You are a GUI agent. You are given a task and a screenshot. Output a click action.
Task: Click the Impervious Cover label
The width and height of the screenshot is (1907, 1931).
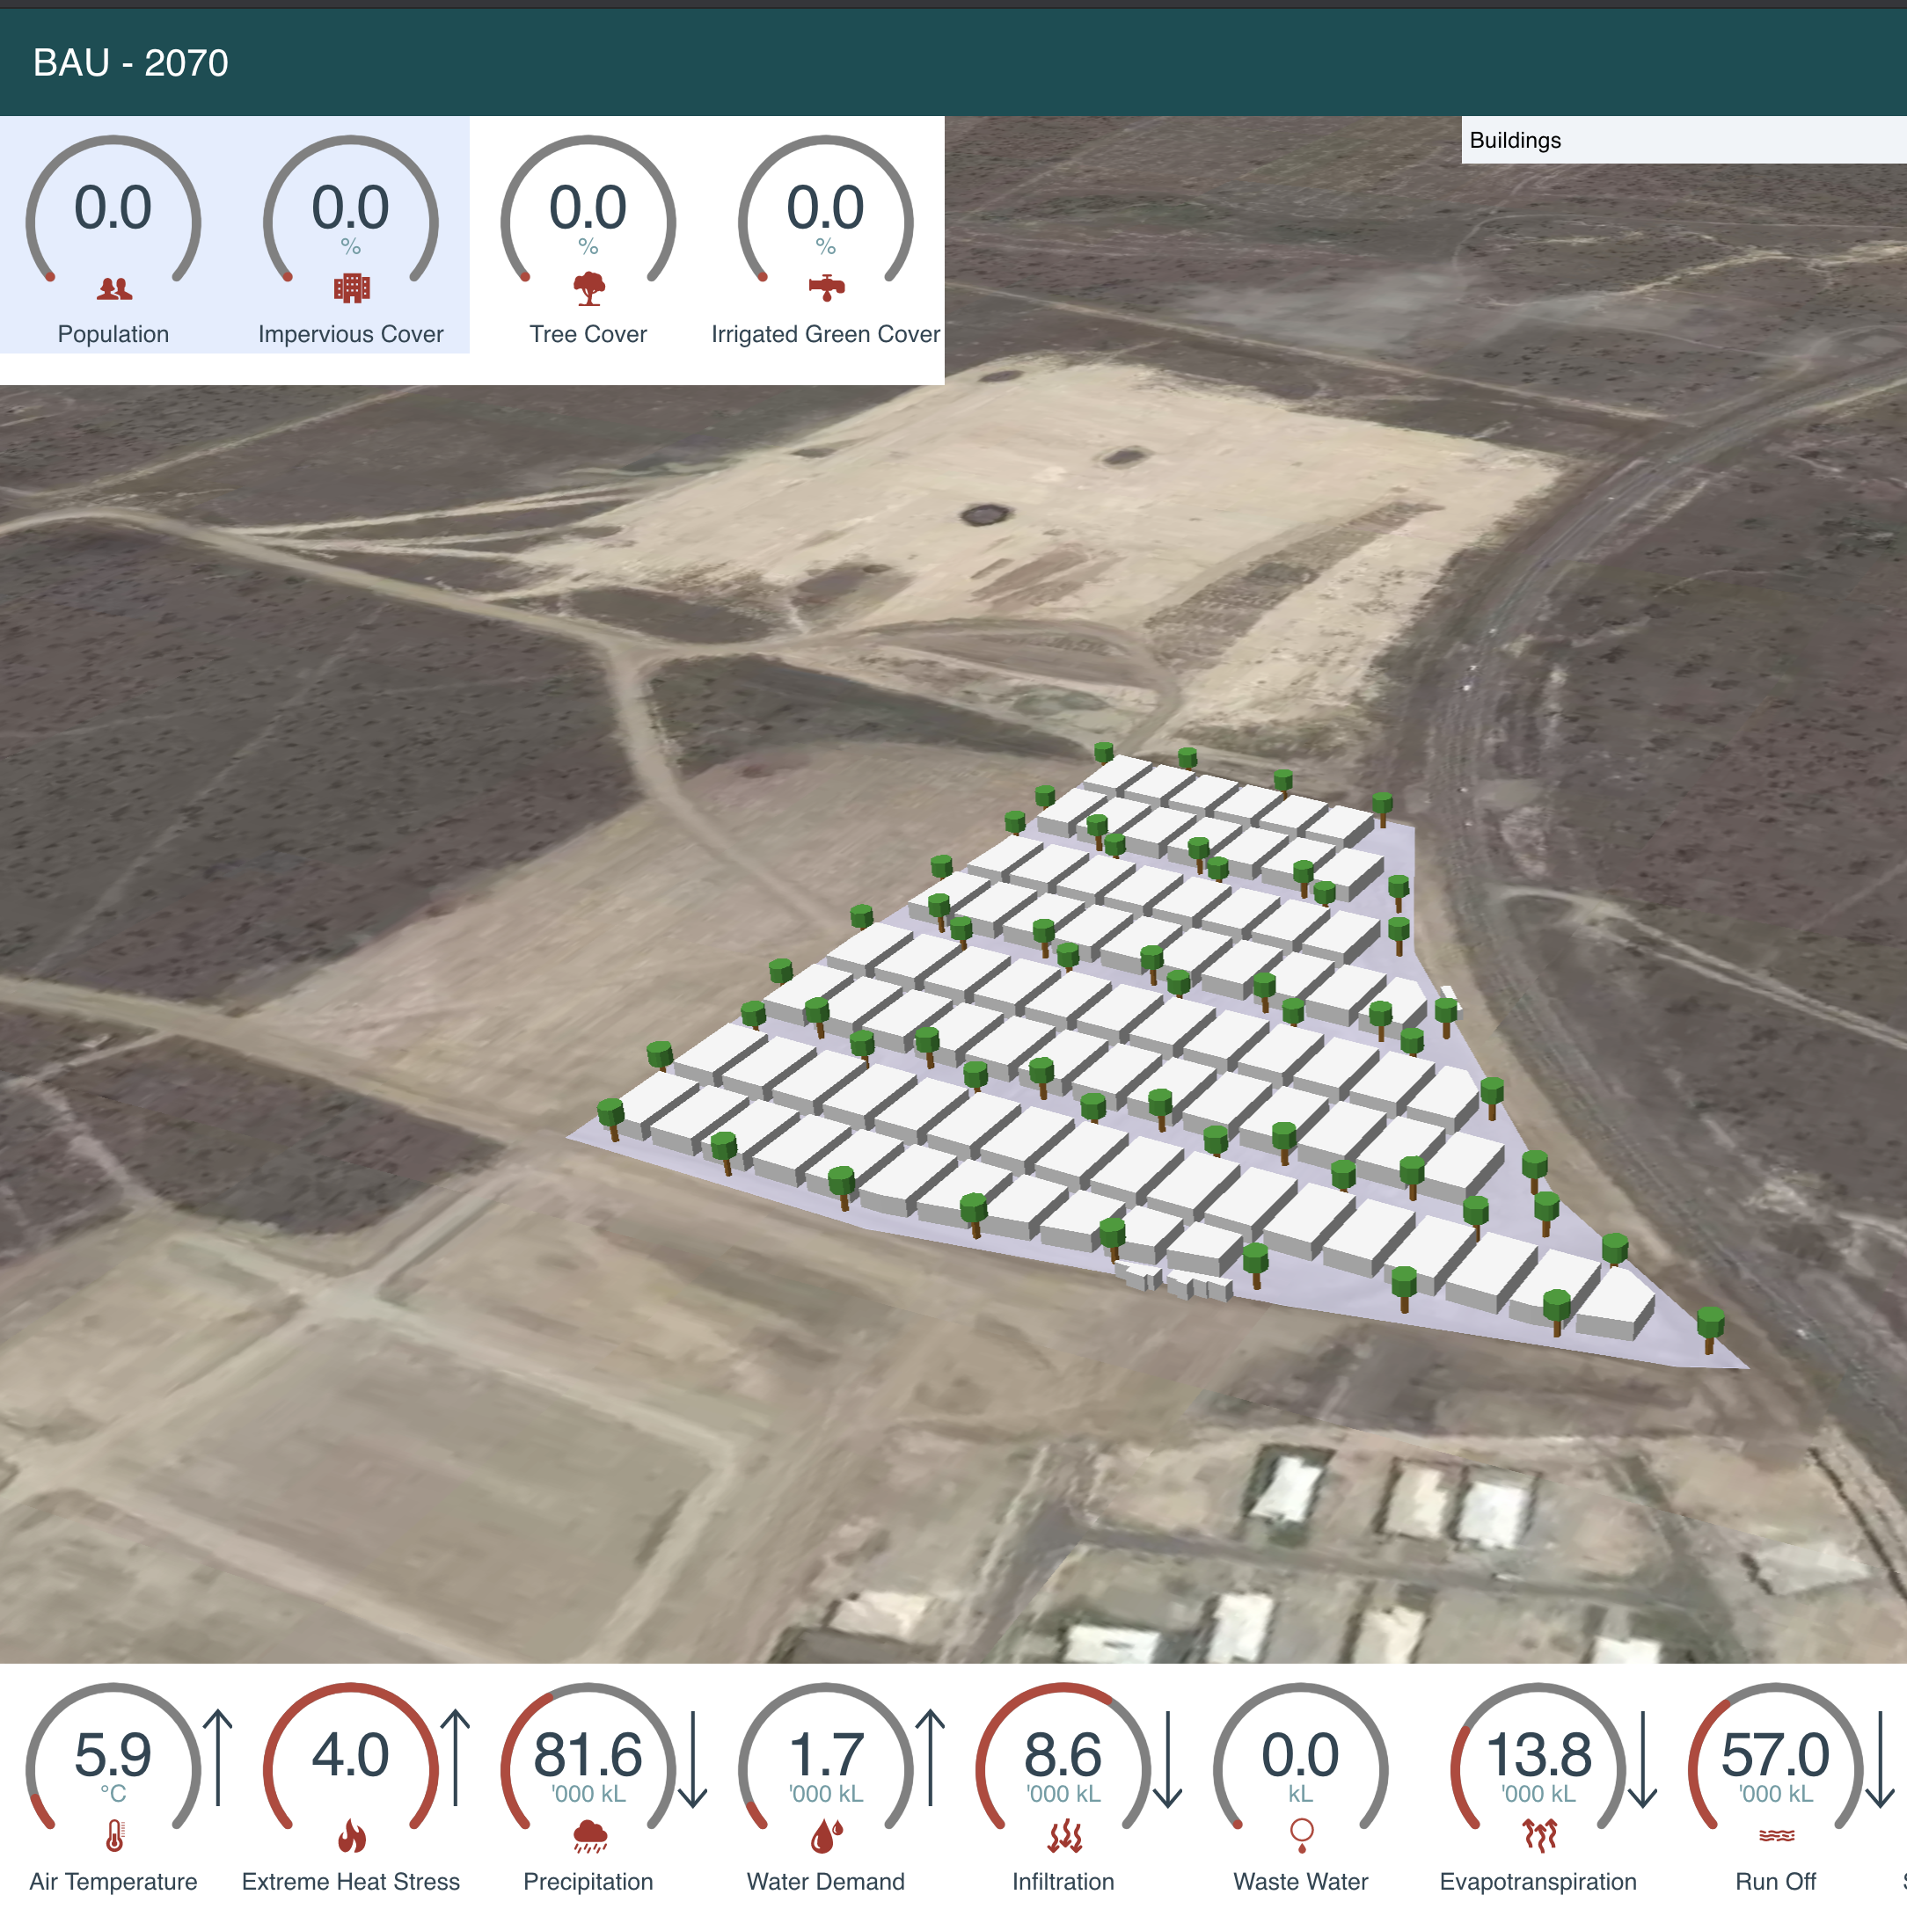pyautogui.click(x=351, y=334)
